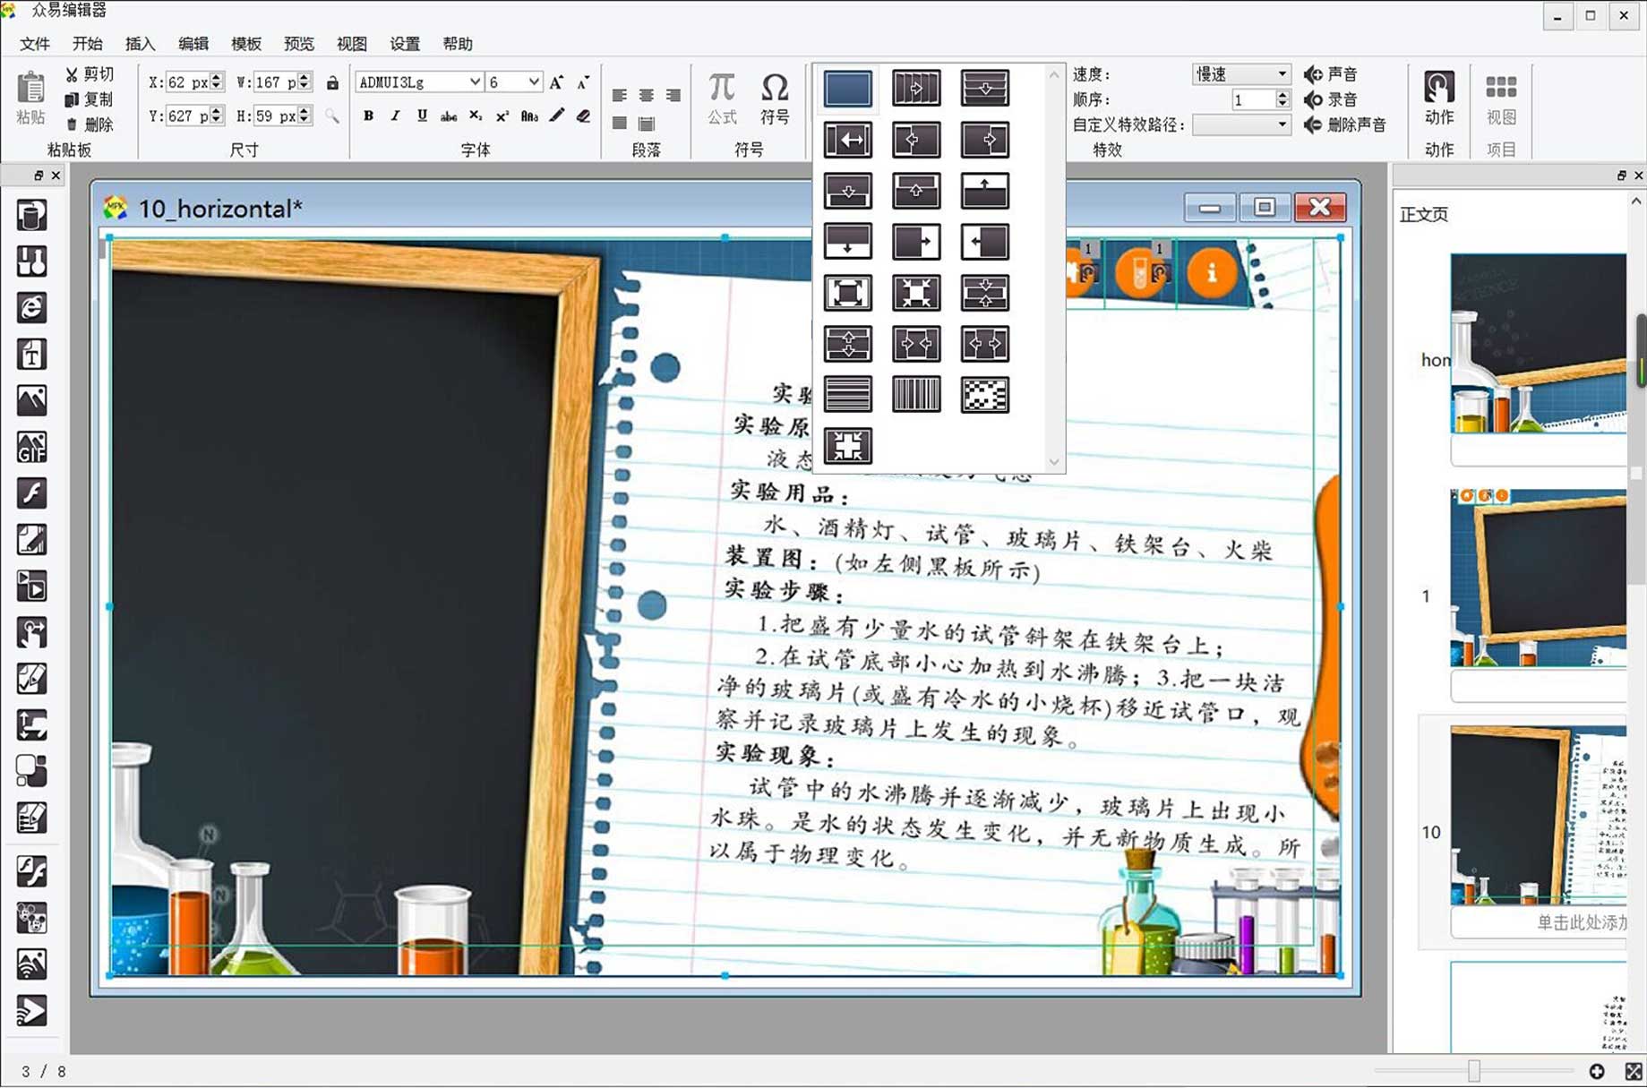This screenshot has width=1647, height=1088.
Task: Center-align the paragraph text
Action: pyautogui.click(x=647, y=95)
